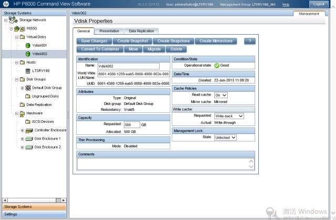The image size is (336, 220).
Task: Click the Disk Groups folder icon
Action: [22, 79]
